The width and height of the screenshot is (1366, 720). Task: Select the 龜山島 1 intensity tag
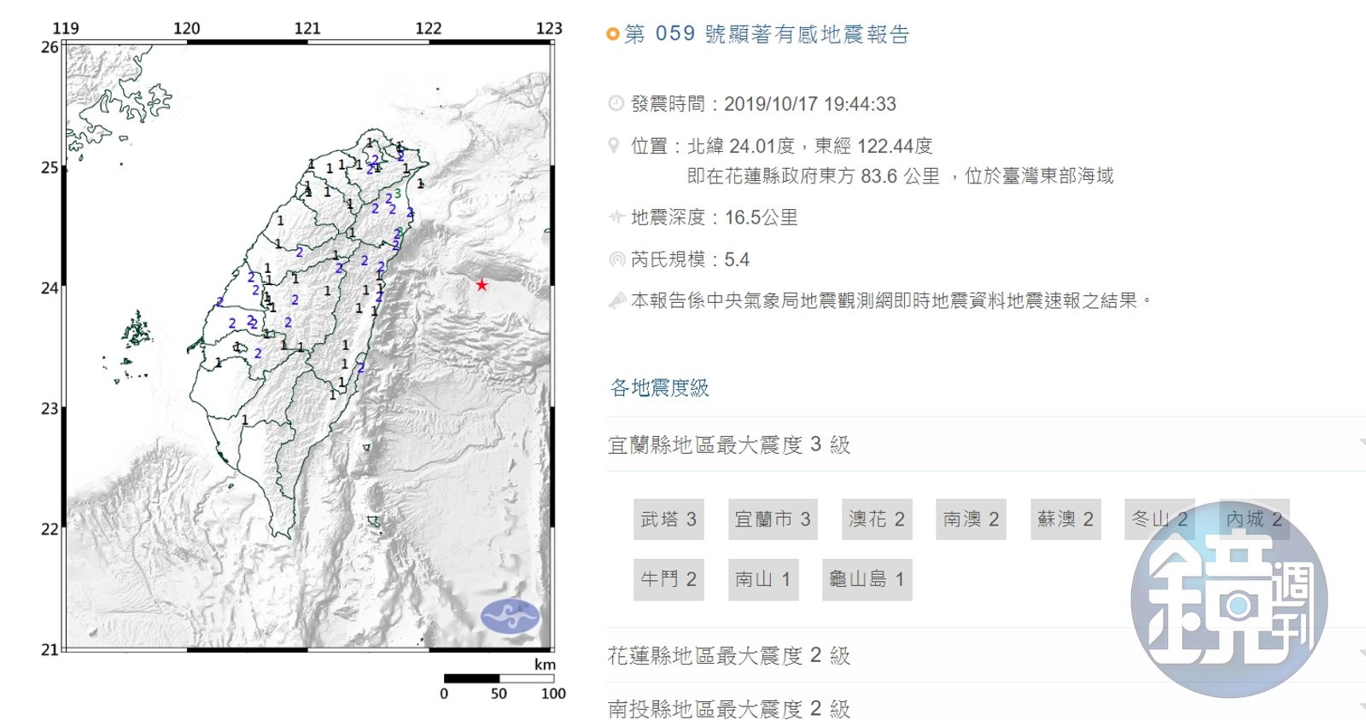pyautogui.click(x=867, y=579)
